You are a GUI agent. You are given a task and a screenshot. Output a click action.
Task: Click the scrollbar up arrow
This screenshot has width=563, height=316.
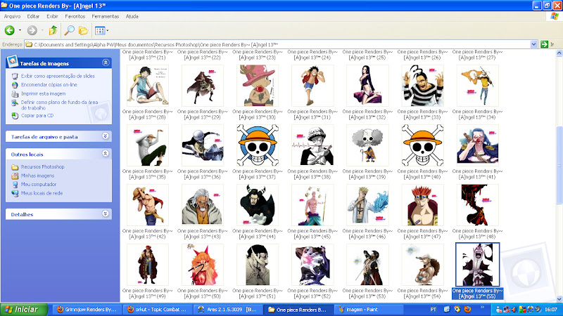pyautogui.click(x=559, y=53)
